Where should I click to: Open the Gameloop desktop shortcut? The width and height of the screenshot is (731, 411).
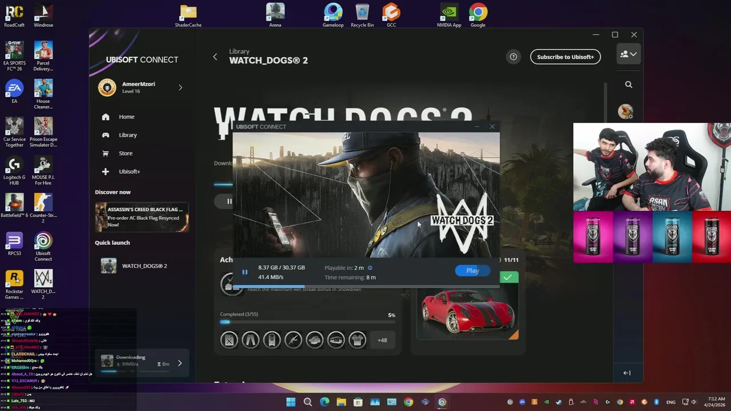(x=333, y=15)
